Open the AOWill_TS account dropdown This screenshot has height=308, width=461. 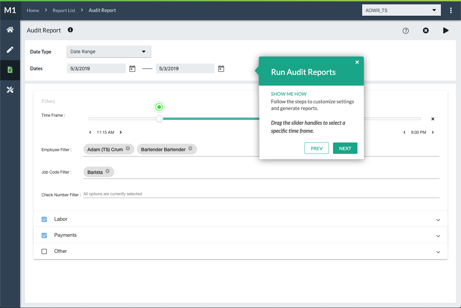click(401, 10)
